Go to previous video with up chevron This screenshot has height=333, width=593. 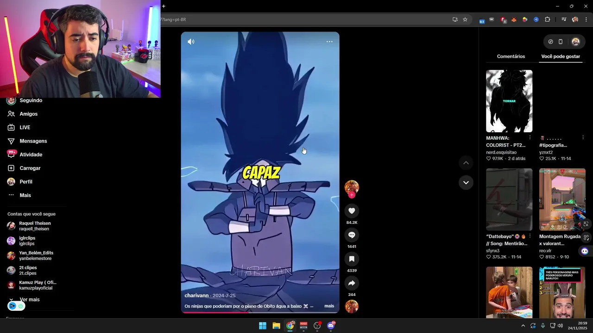coord(466,163)
